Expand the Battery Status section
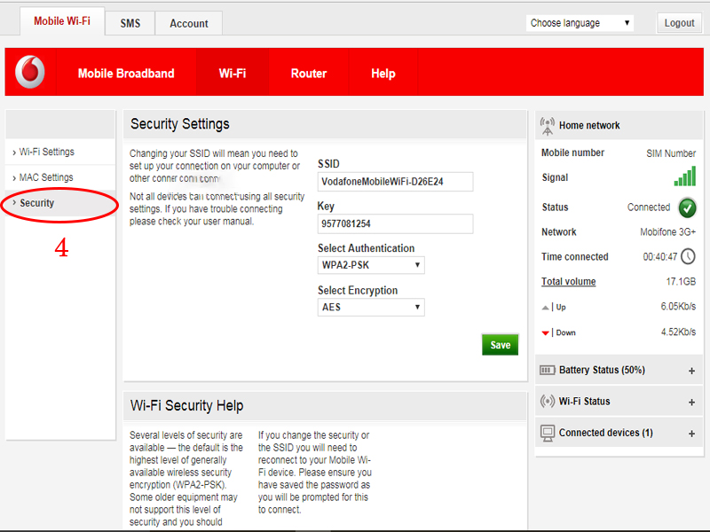This screenshot has height=532, width=710. tap(691, 371)
